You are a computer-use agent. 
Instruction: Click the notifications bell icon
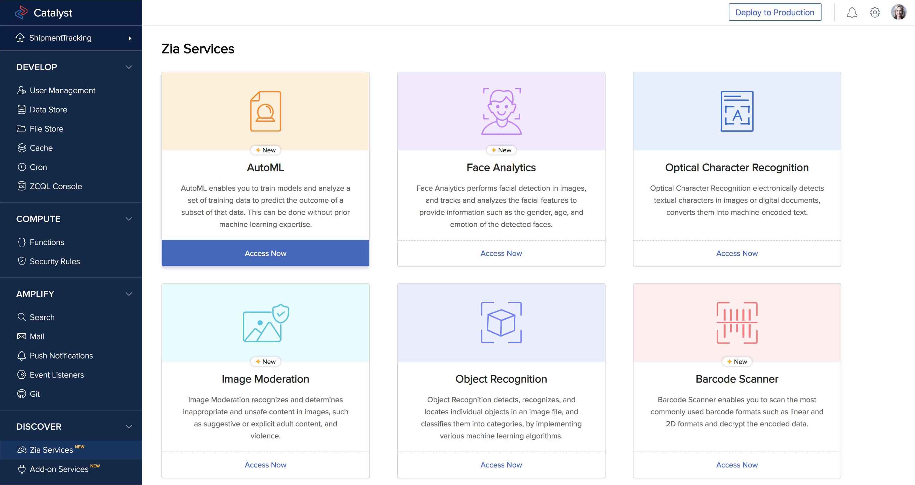852,13
